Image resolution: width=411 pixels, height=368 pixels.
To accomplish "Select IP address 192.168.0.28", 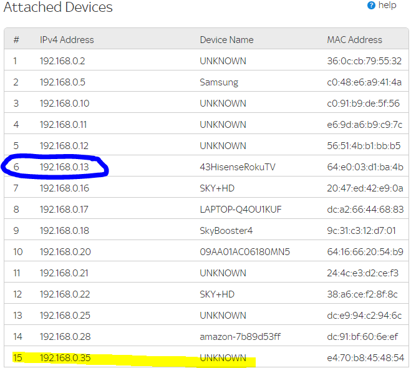I will coord(65,336).
